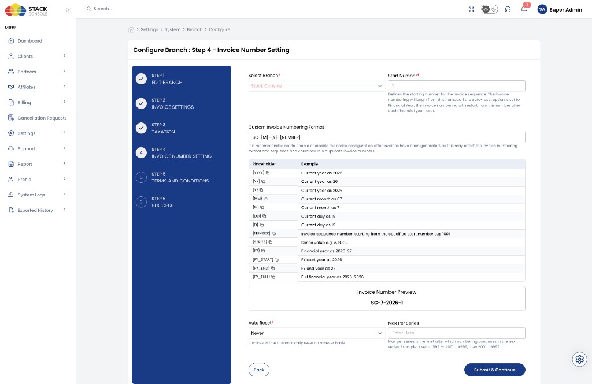Copy the {YY} placeholder
This screenshot has width=592, height=384.
(263, 181)
